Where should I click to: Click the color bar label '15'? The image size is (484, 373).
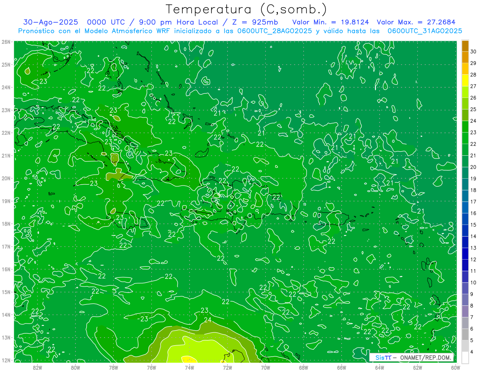click(x=474, y=225)
